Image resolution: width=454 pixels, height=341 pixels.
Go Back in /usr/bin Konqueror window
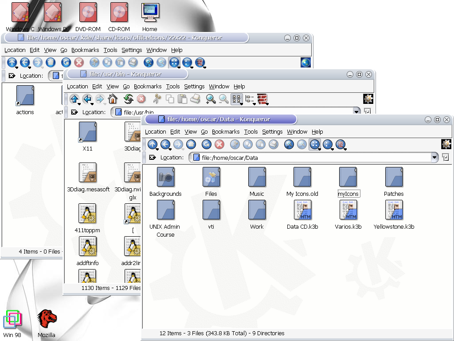coord(87,99)
